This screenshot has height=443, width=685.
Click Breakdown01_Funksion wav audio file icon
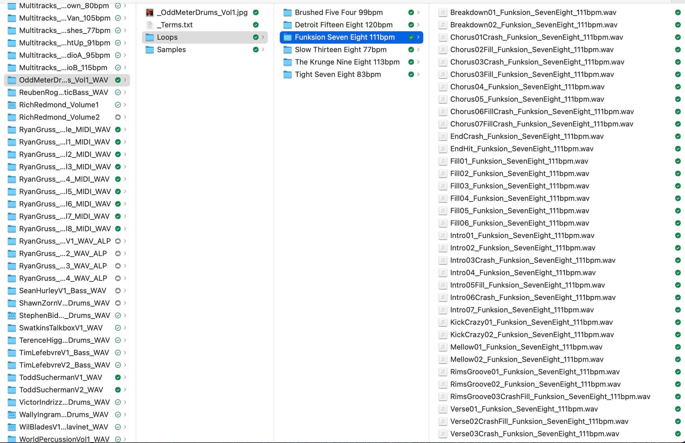pyautogui.click(x=442, y=13)
